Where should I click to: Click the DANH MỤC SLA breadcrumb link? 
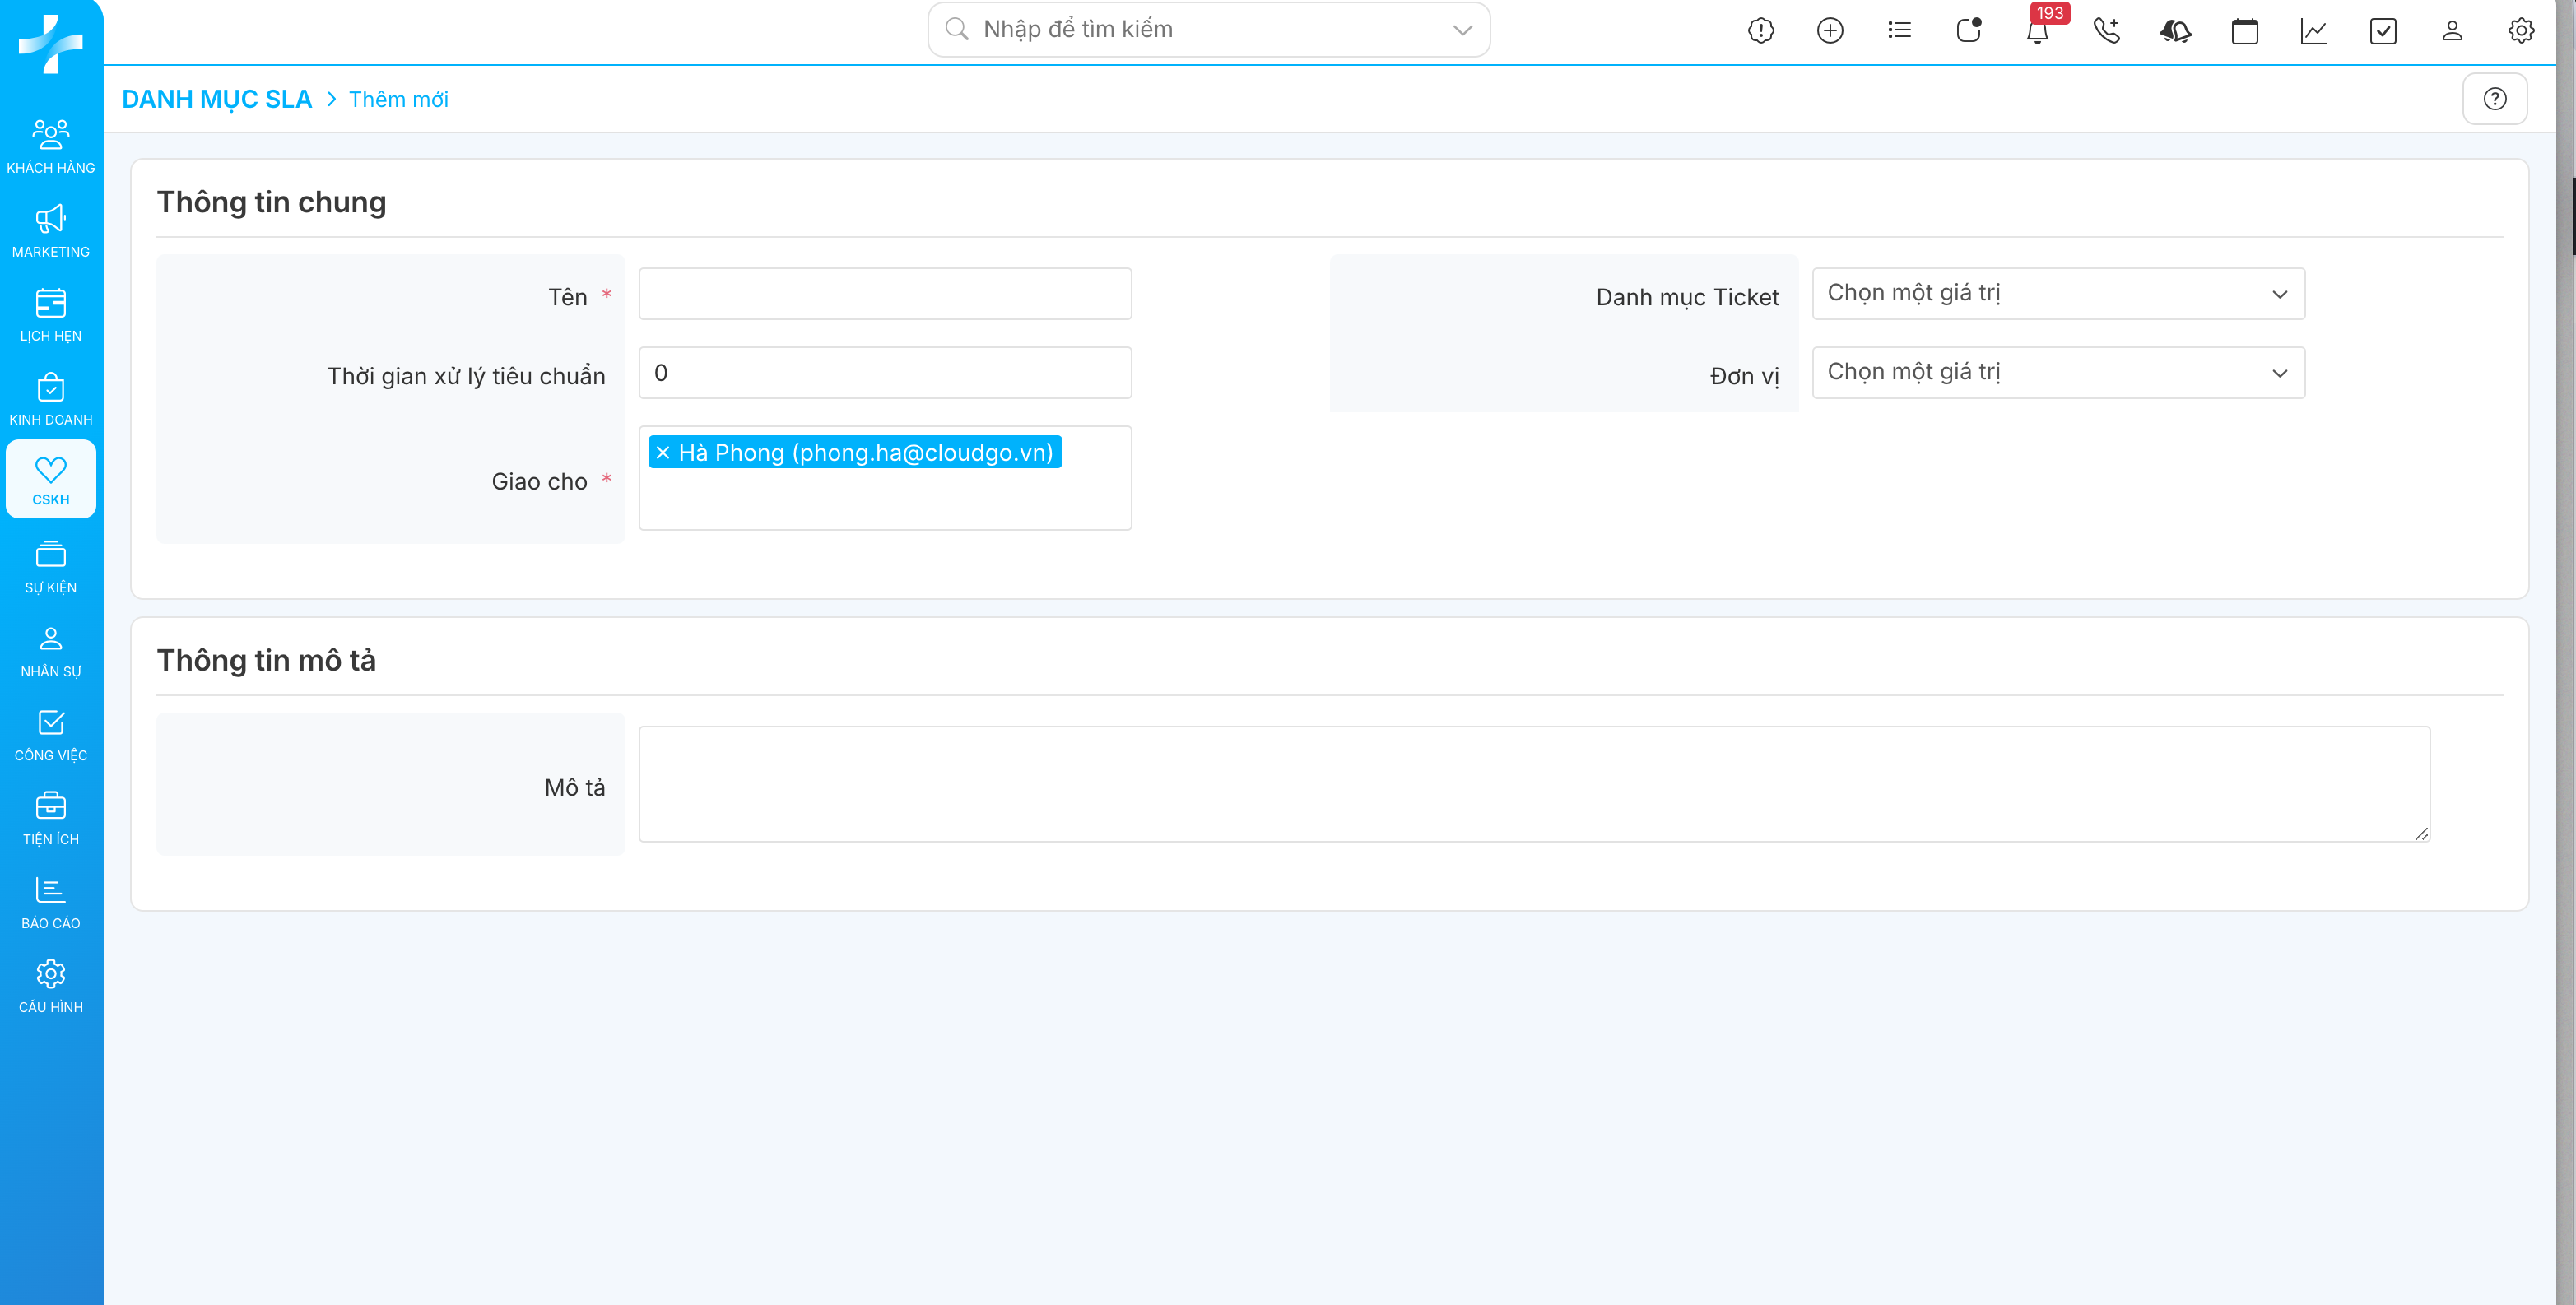pos(216,99)
